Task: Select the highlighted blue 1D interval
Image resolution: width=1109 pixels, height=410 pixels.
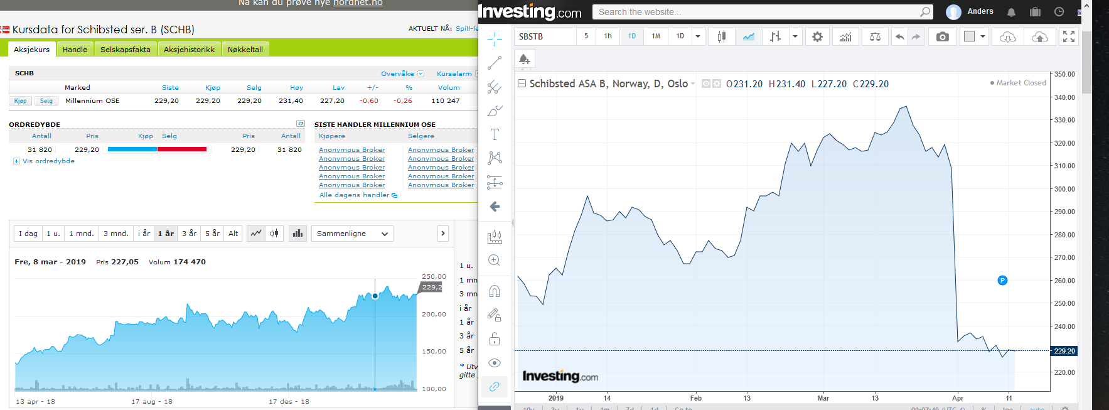Action: click(x=632, y=36)
